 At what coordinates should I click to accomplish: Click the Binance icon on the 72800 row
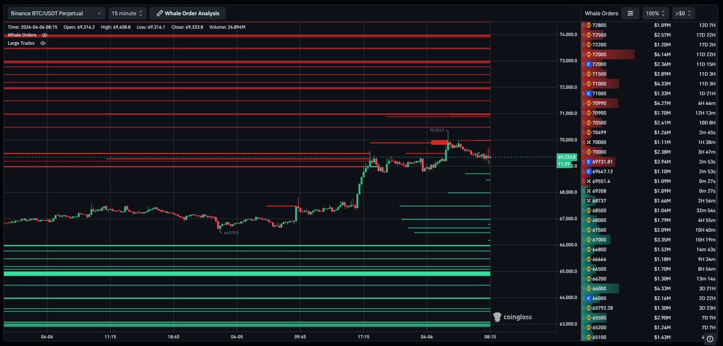588,25
